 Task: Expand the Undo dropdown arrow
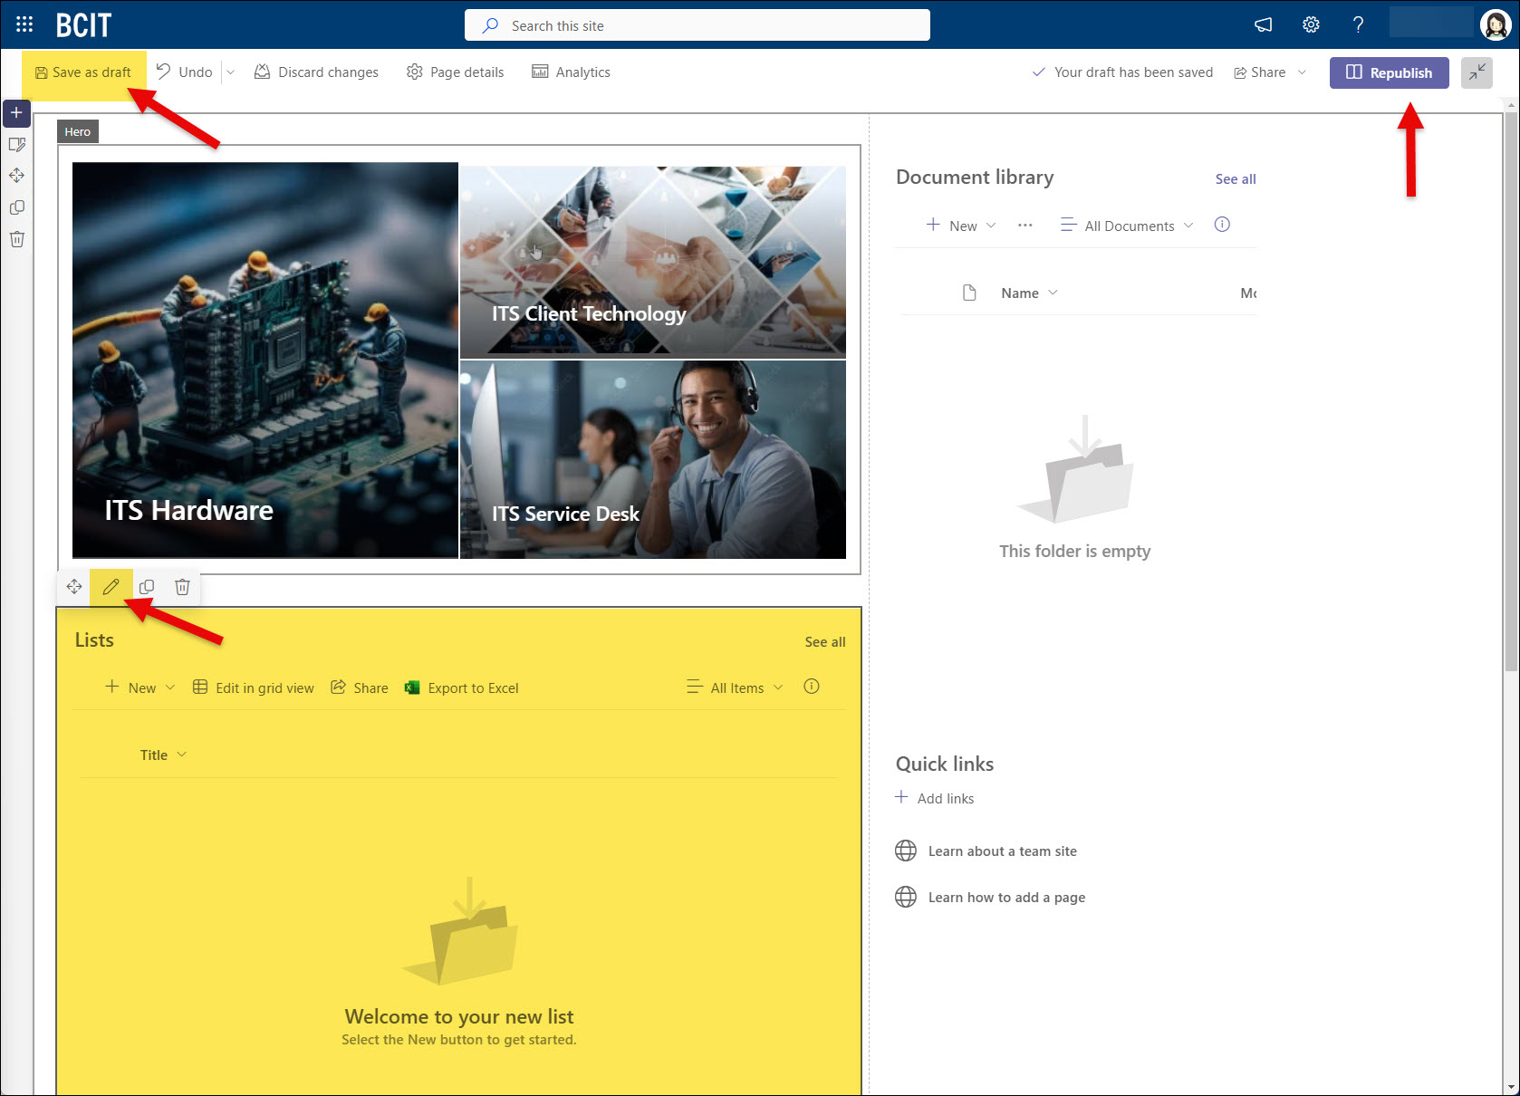[230, 72]
